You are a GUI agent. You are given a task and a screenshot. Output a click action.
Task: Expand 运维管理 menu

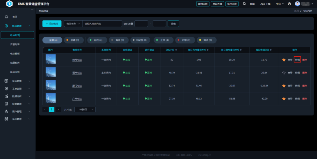point(29,81)
